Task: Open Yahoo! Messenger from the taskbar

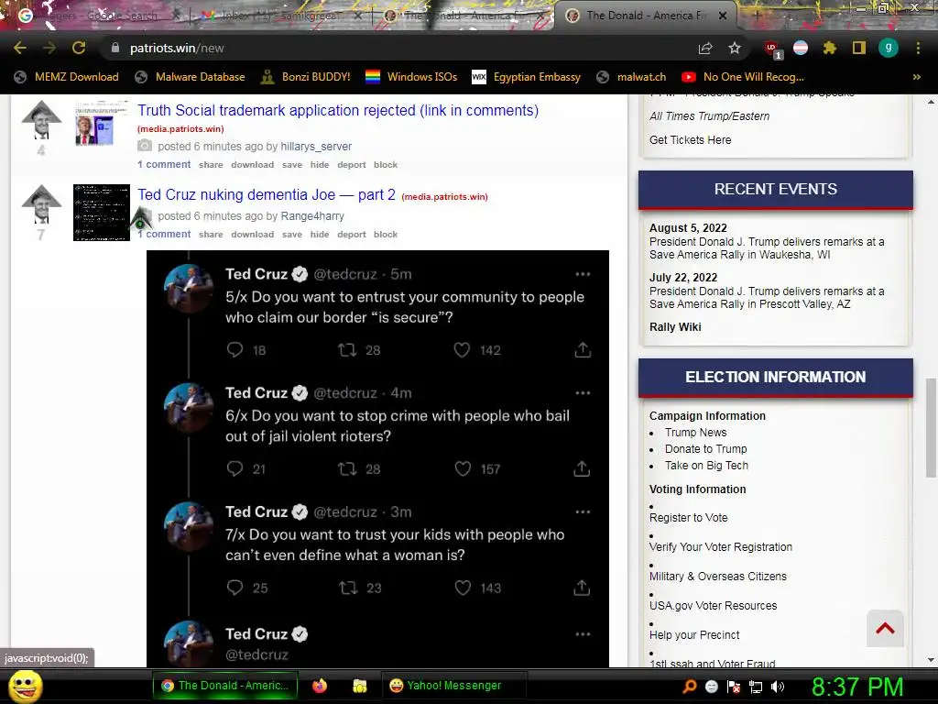Action: (x=453, y=686)
